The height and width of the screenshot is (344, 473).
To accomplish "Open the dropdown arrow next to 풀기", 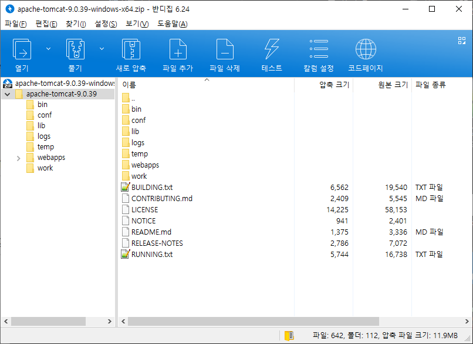I will [x=102, y=49].
